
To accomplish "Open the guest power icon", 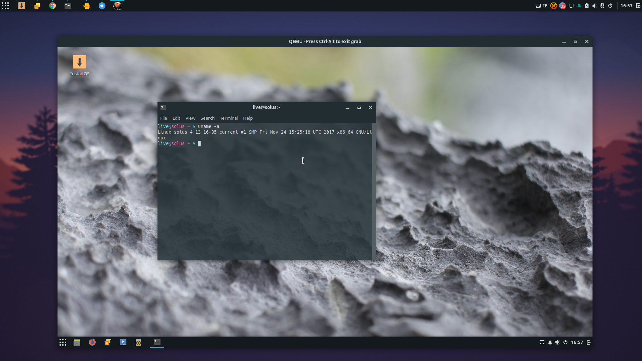I will click(x=565, y=342).
